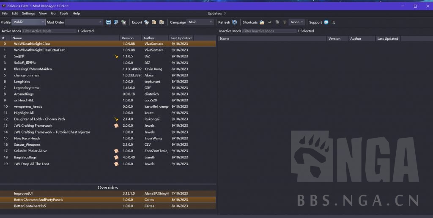This screenshot has width=433, height=218.
Task: Select the Sussur_Weapons mod row
Action: tap(108, 144)
